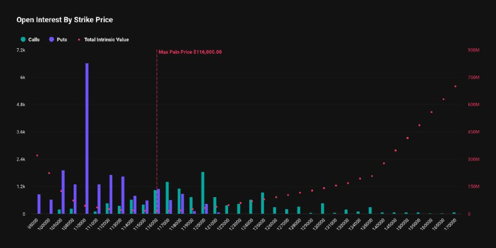
Task: Click the red Total Intrinsic Value legend marker
Action: pos(79,39)
